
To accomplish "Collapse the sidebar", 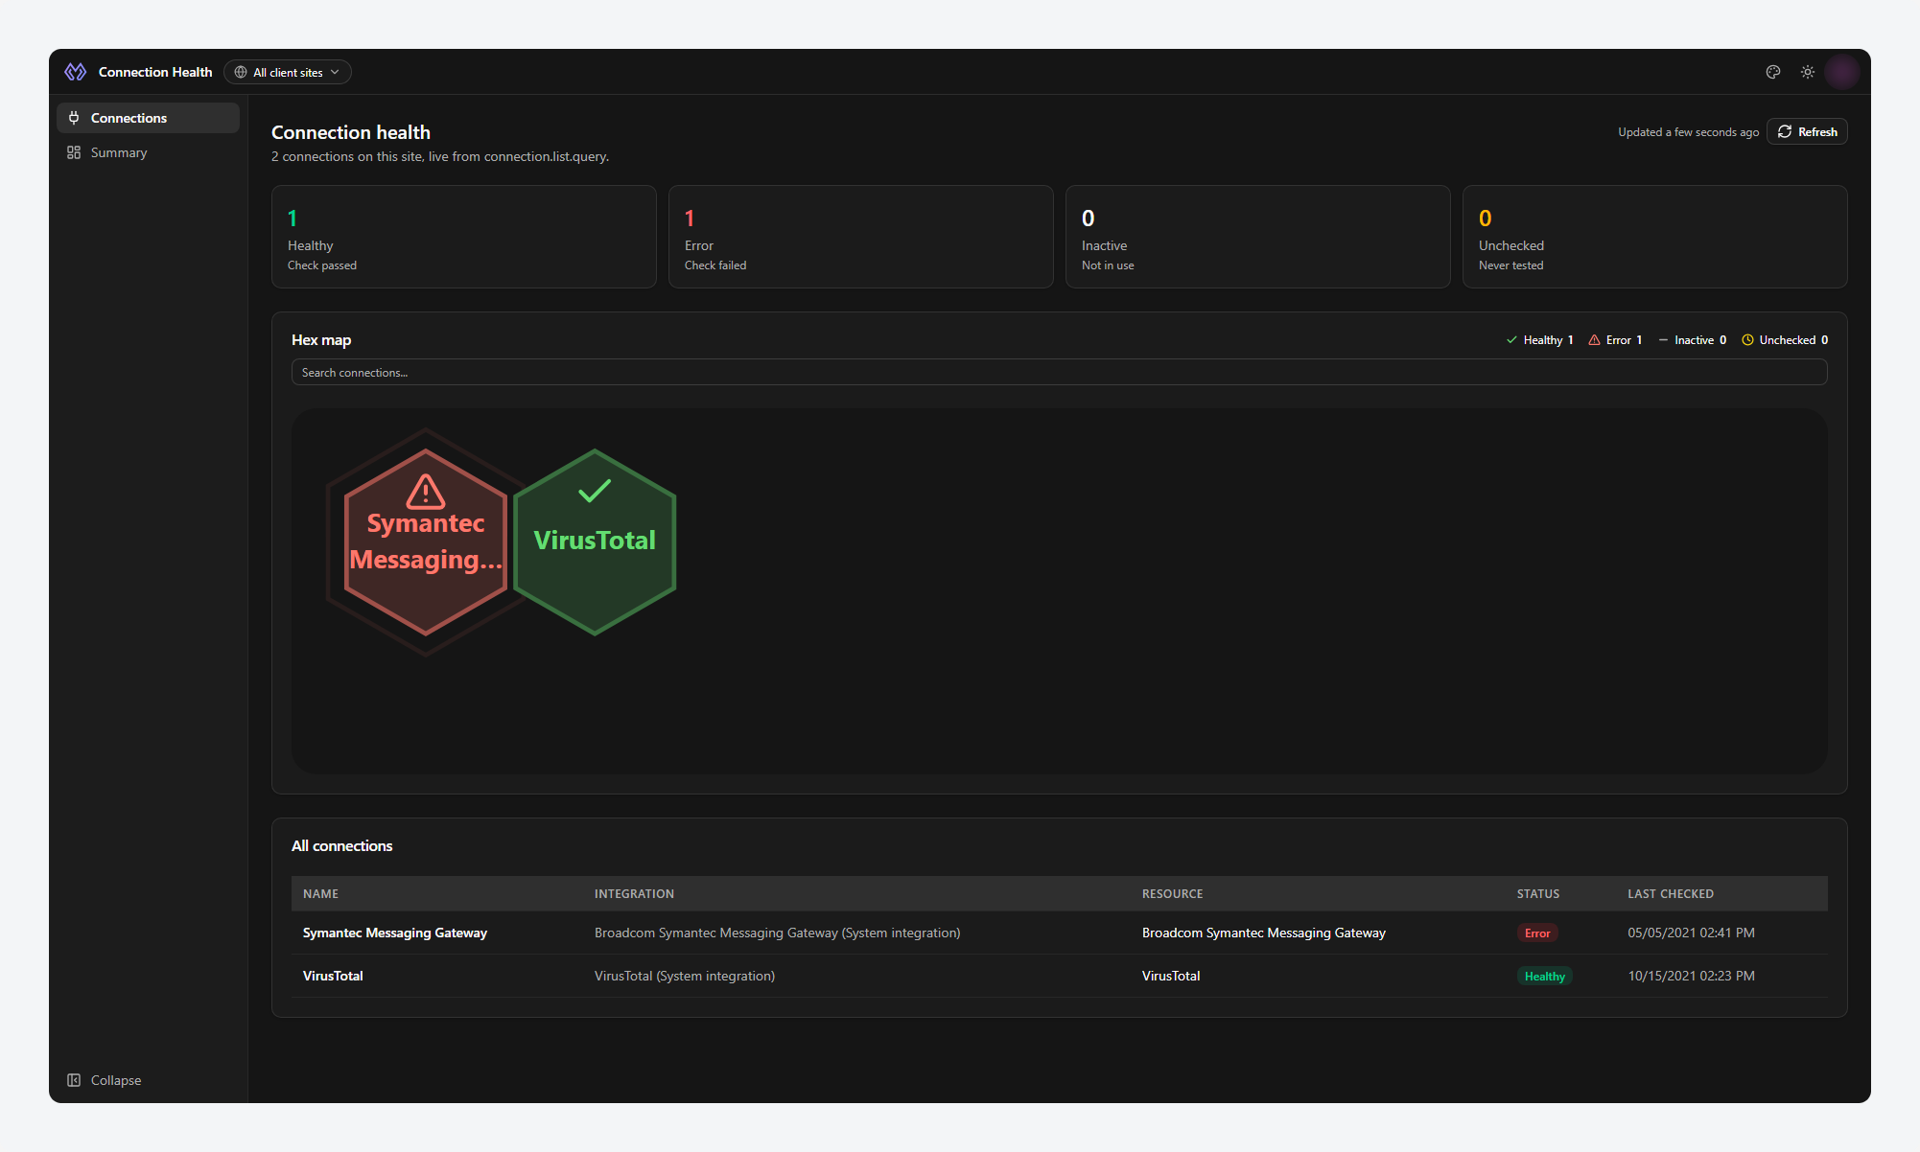I will (x=105, y=1080).
